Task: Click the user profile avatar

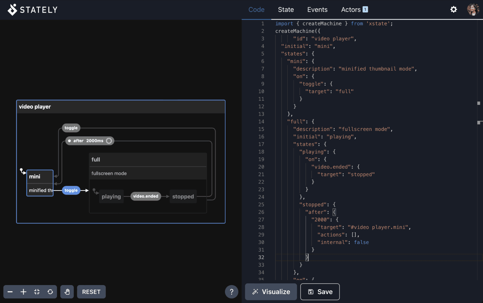Action: tap(473, 9)
